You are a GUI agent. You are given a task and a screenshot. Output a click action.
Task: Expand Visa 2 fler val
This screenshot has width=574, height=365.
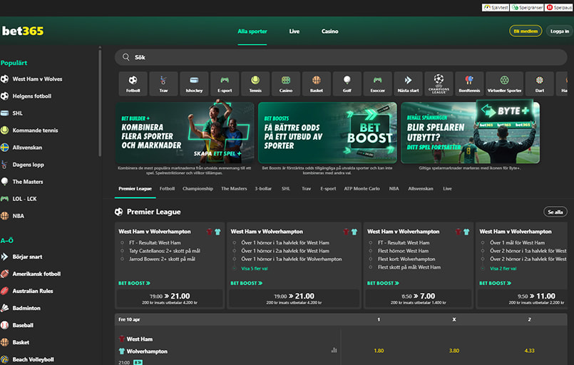[x=503, y=268]
